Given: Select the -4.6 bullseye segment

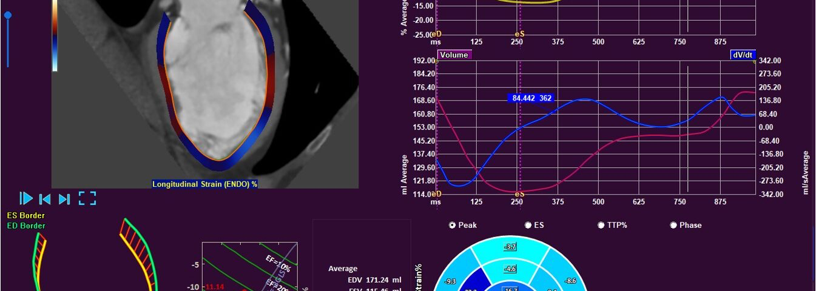Looking at the screenshot, I should (511, 269).
